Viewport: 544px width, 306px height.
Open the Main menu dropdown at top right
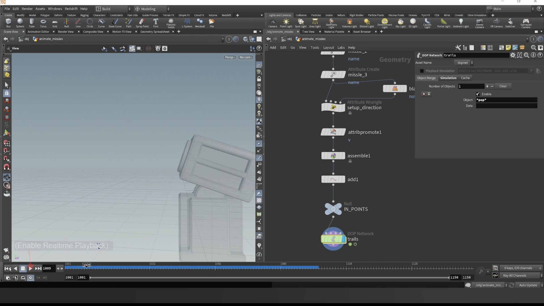click(x=511, y=9)
